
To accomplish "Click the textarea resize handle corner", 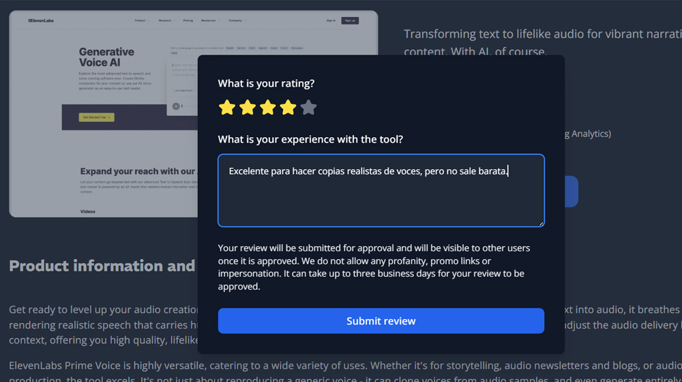I will [541, 223].
